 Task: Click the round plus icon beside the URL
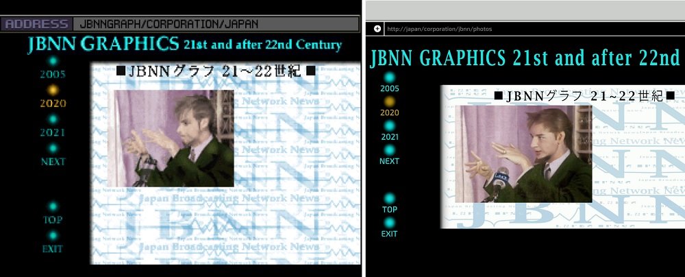tap(377, 29)
